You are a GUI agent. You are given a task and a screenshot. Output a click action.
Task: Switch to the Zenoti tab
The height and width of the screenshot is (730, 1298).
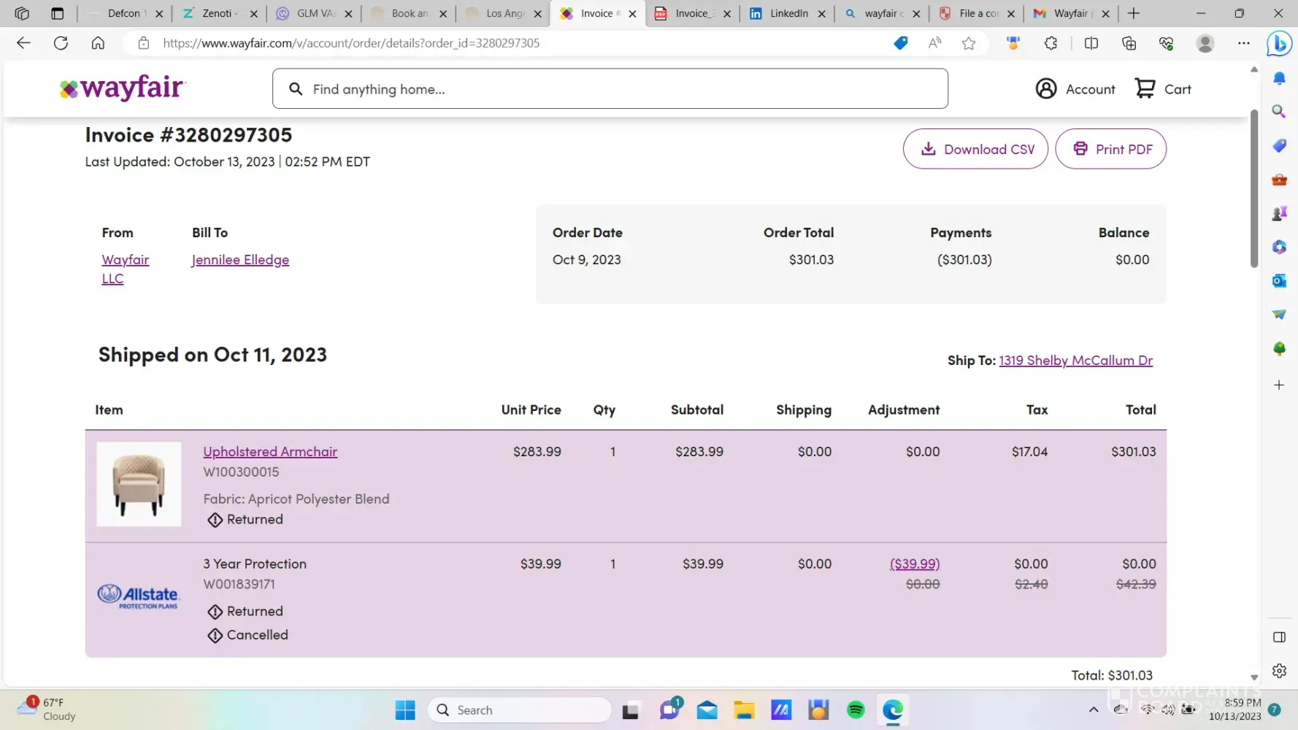coord(215,13)
